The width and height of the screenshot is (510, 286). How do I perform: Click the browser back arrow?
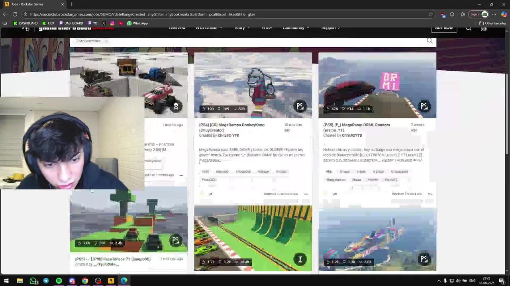5,14
